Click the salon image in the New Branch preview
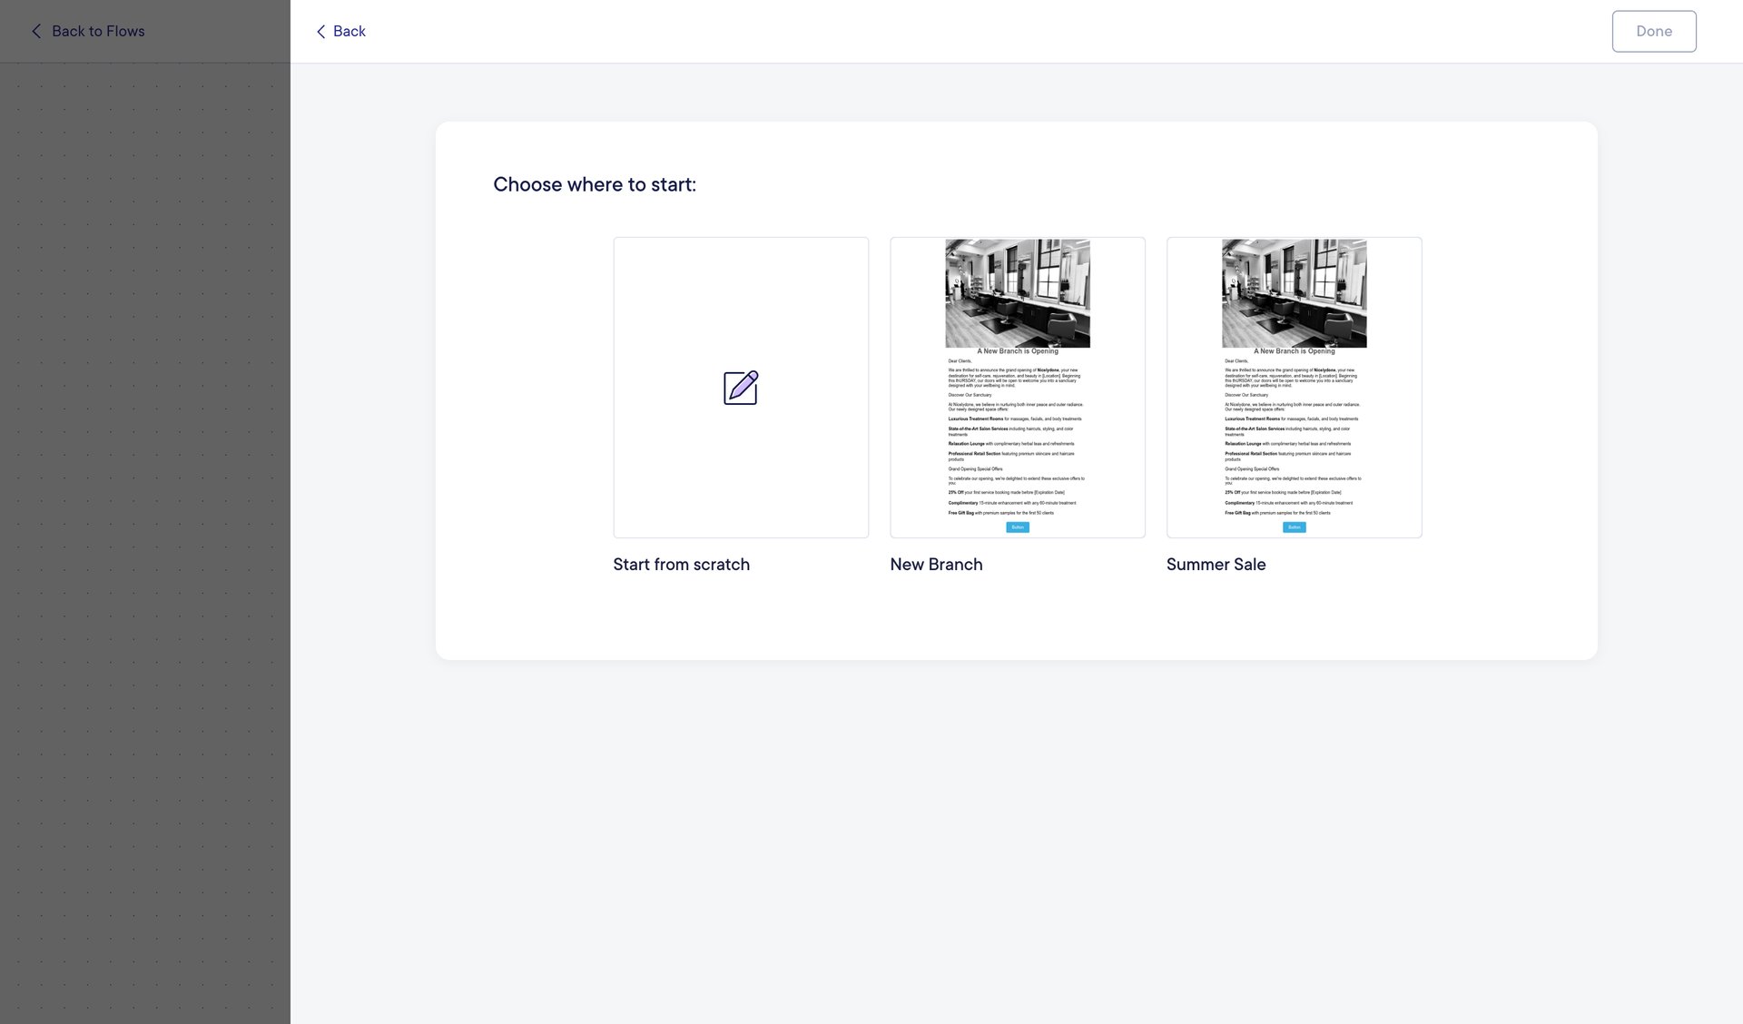 coord(1017,292)
